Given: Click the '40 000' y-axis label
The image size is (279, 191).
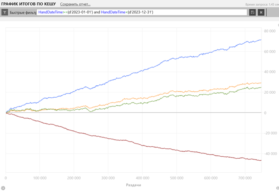Looking at the screenshot, I should [270, 72].
